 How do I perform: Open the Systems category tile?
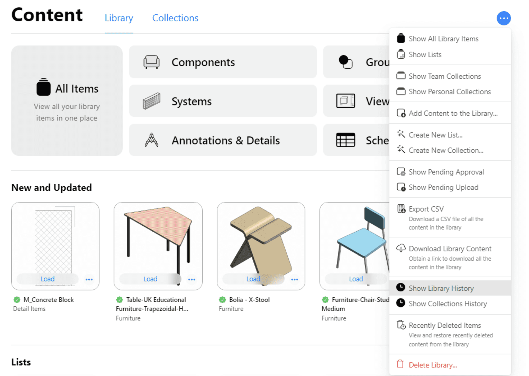click(223, 101)
